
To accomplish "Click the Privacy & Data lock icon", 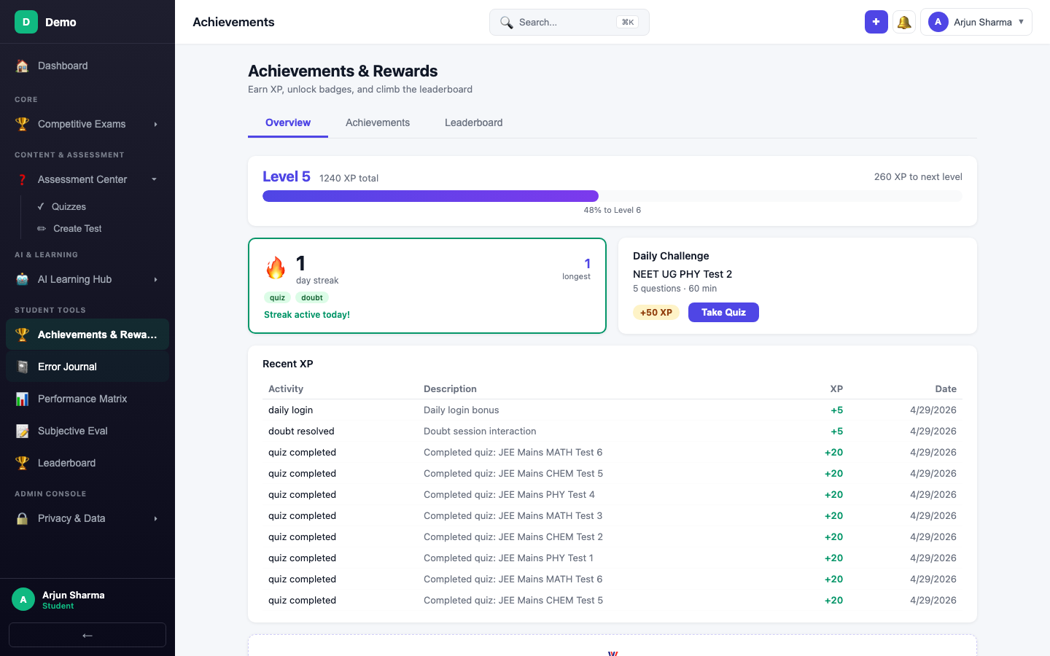I will click(23, 518).
